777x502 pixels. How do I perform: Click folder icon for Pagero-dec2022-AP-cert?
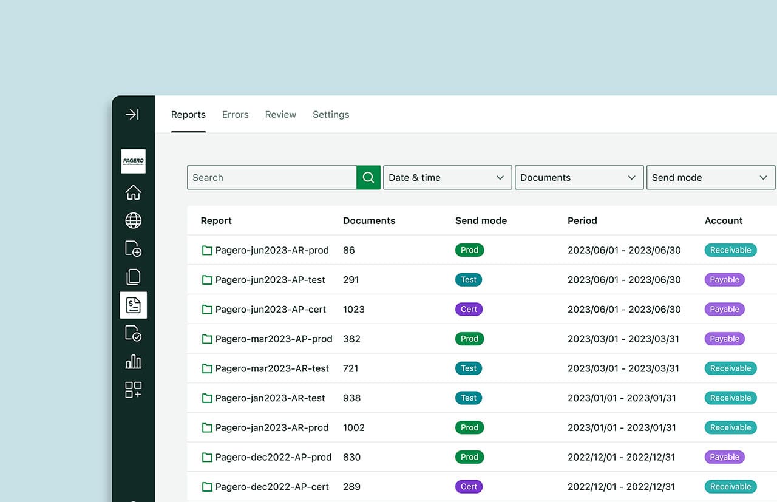pyautogui.click(x=207, y=487)
